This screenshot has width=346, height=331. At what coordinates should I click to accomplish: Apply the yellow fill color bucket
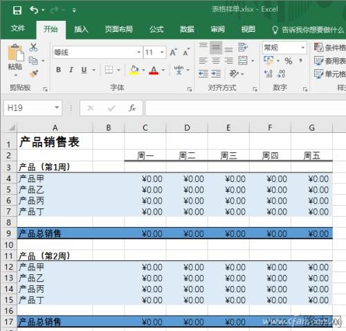(134, 70)
